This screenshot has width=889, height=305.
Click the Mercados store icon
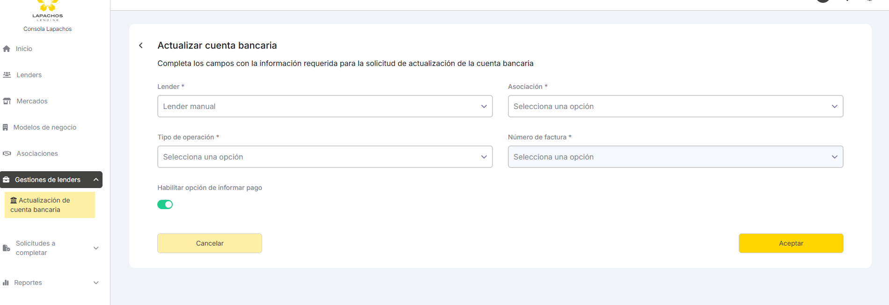[x=7, y=101]
